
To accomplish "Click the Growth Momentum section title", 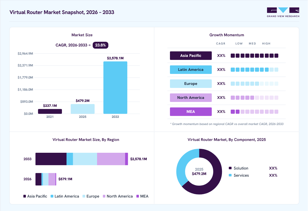I will (x=227, y=35).
